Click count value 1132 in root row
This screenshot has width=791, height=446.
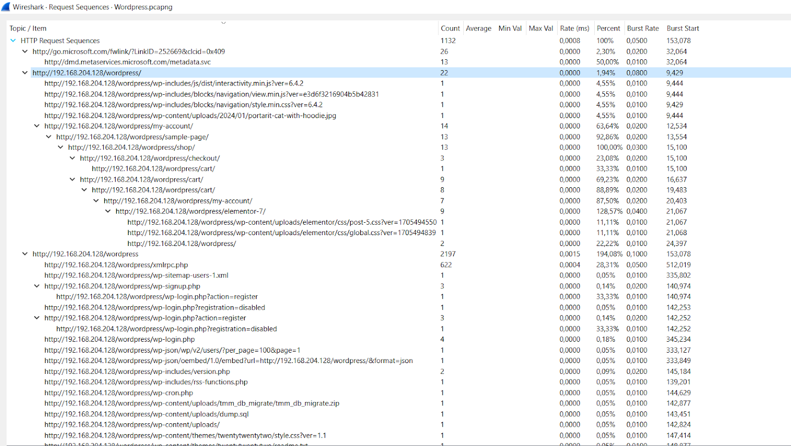[448, 41]
